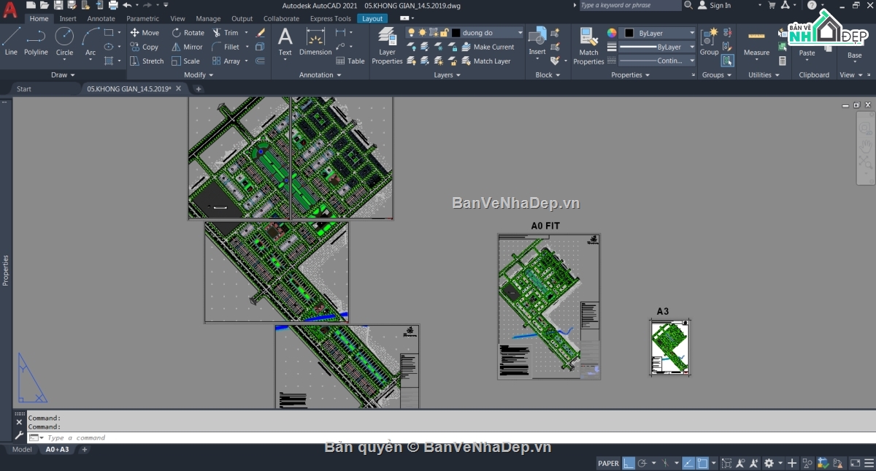Insert a Table from the Annotation panel
The image size is (876, 471).
pos(350,61)
